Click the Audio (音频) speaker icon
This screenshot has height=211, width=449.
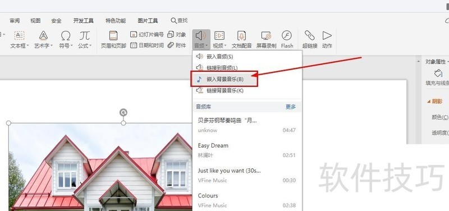pyautogui.click(x=201, y=36)
